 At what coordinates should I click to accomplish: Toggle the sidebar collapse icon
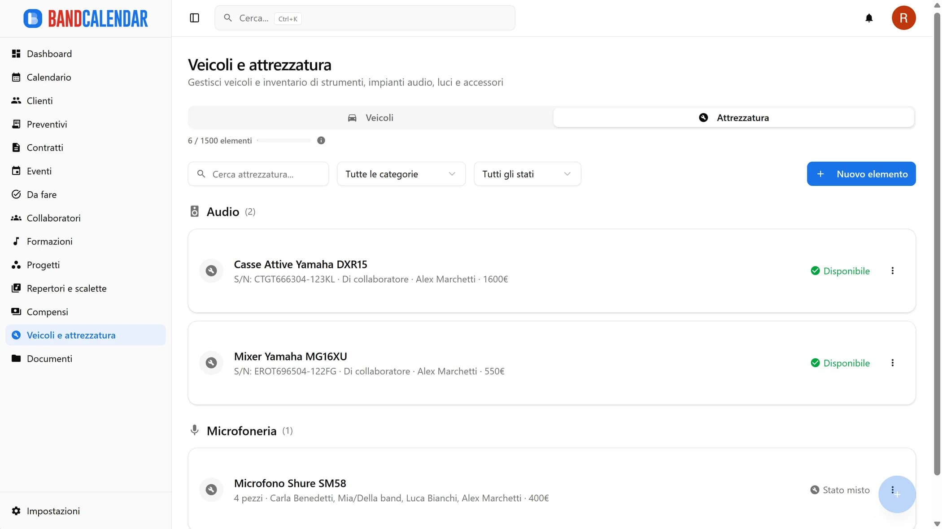point(194,18)
